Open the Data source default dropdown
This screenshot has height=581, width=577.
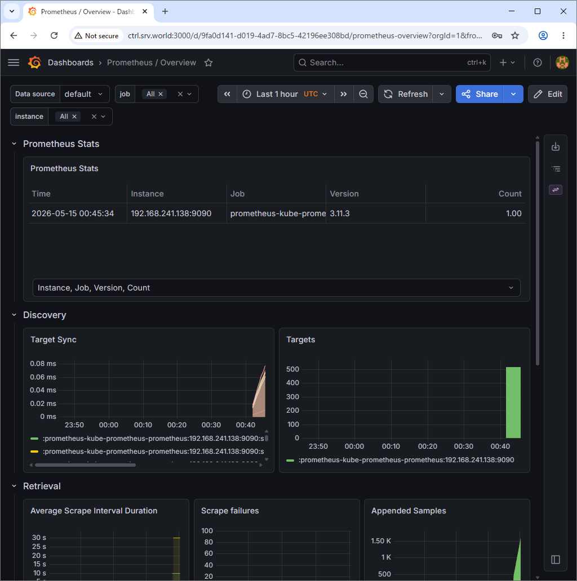coord(85,94)
